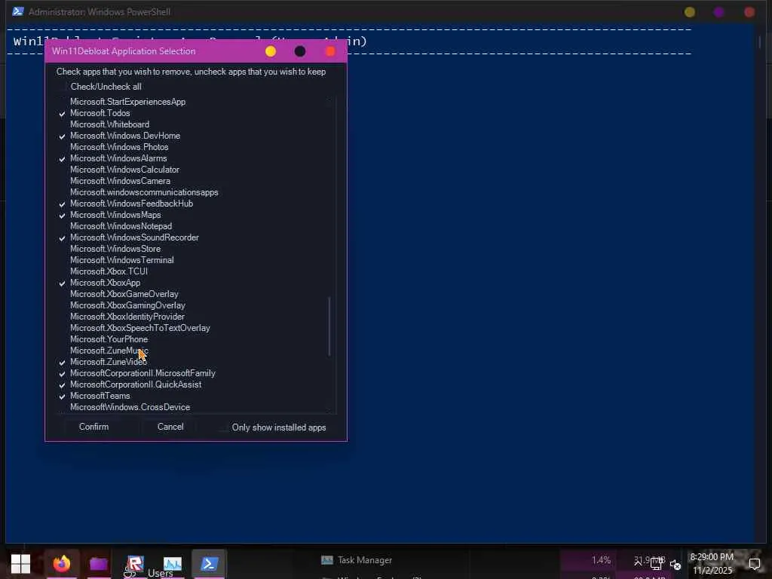Check Microsoft.WindowsCalculator
This screenshot has width=772, height=579.
coord(62,170)
